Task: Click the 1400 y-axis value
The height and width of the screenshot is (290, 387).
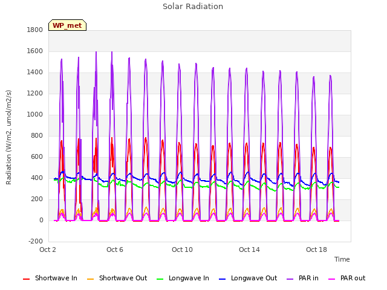Action: click(x=35, y=72)
